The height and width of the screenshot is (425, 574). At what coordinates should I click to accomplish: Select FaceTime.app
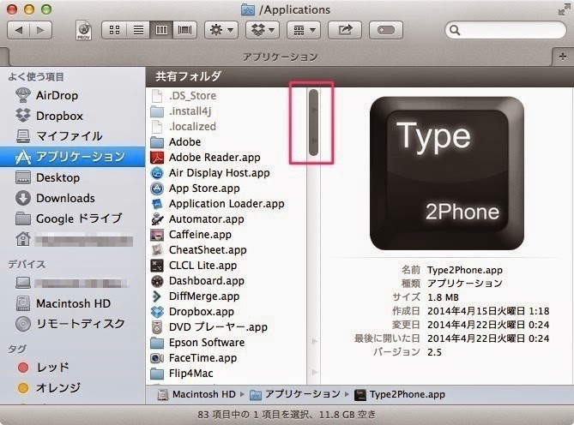coord(226,358)
